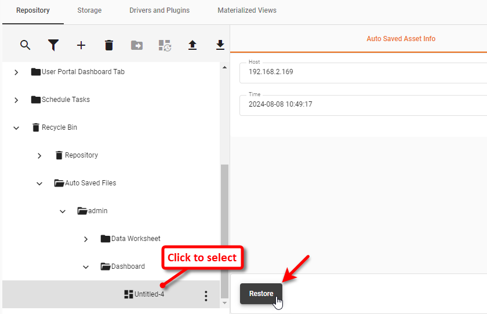Collapse the Auto Saved Files folder

pyautogui.click(x=39, y=183)
